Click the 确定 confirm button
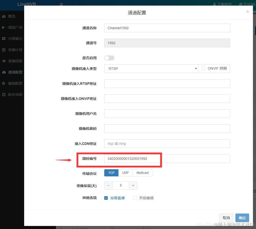Image resolution: width=256 pixels, height=229 pixels. pos(242,218)
